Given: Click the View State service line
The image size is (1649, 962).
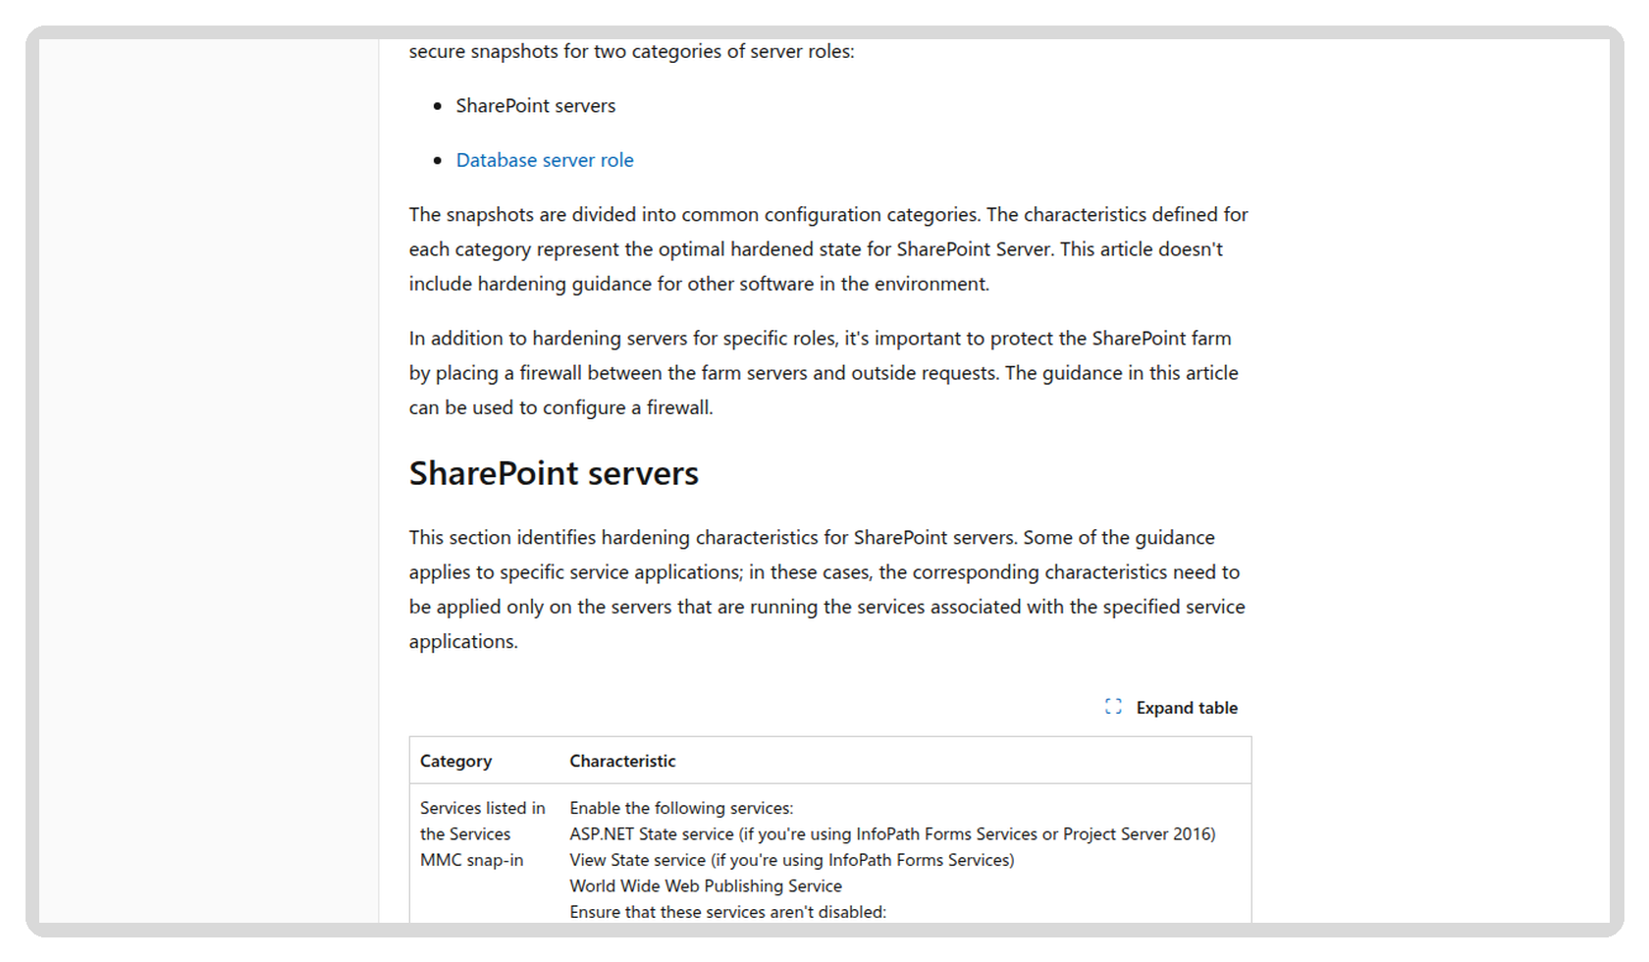Looking at the screenshot, I should click(x=792, y=860).
